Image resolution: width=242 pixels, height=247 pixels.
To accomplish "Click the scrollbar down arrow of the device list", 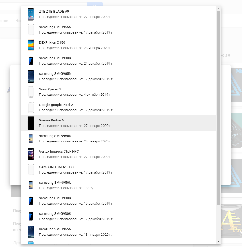I will click(218, 241).
